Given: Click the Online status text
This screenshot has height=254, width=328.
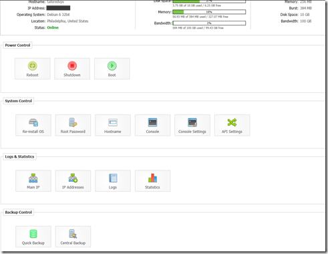Looking at the screenshot, I should click(53, 27).
